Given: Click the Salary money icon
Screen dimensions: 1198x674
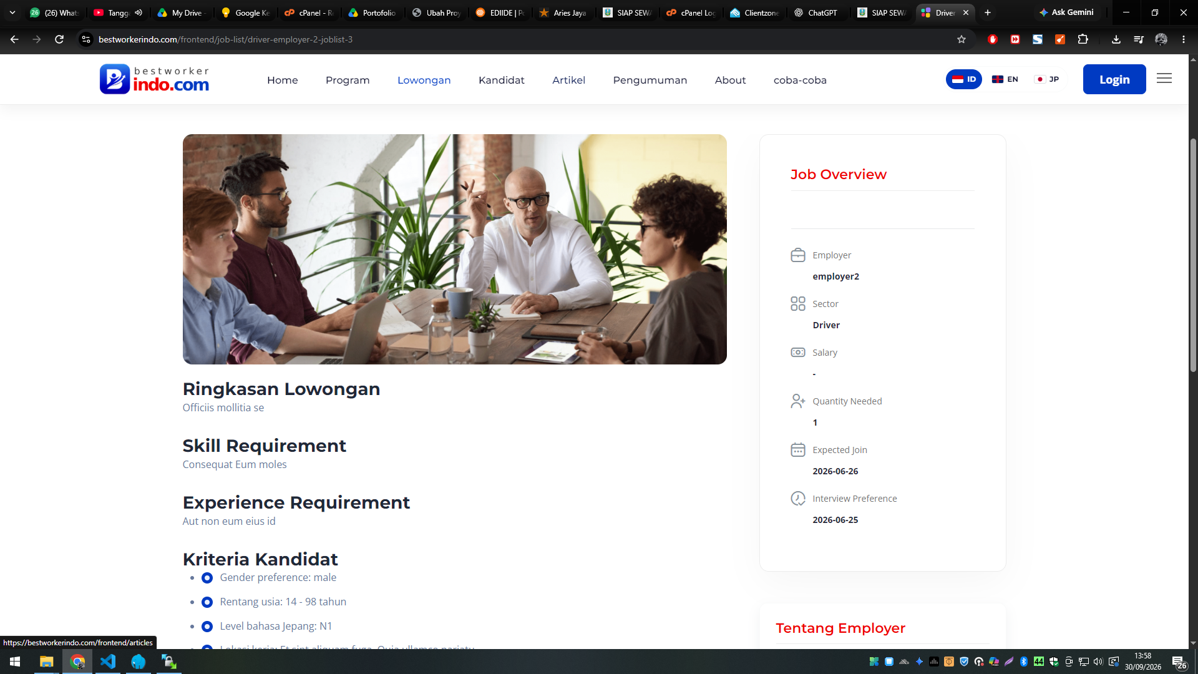Looking at the screenshot, I should click(798, 353).
